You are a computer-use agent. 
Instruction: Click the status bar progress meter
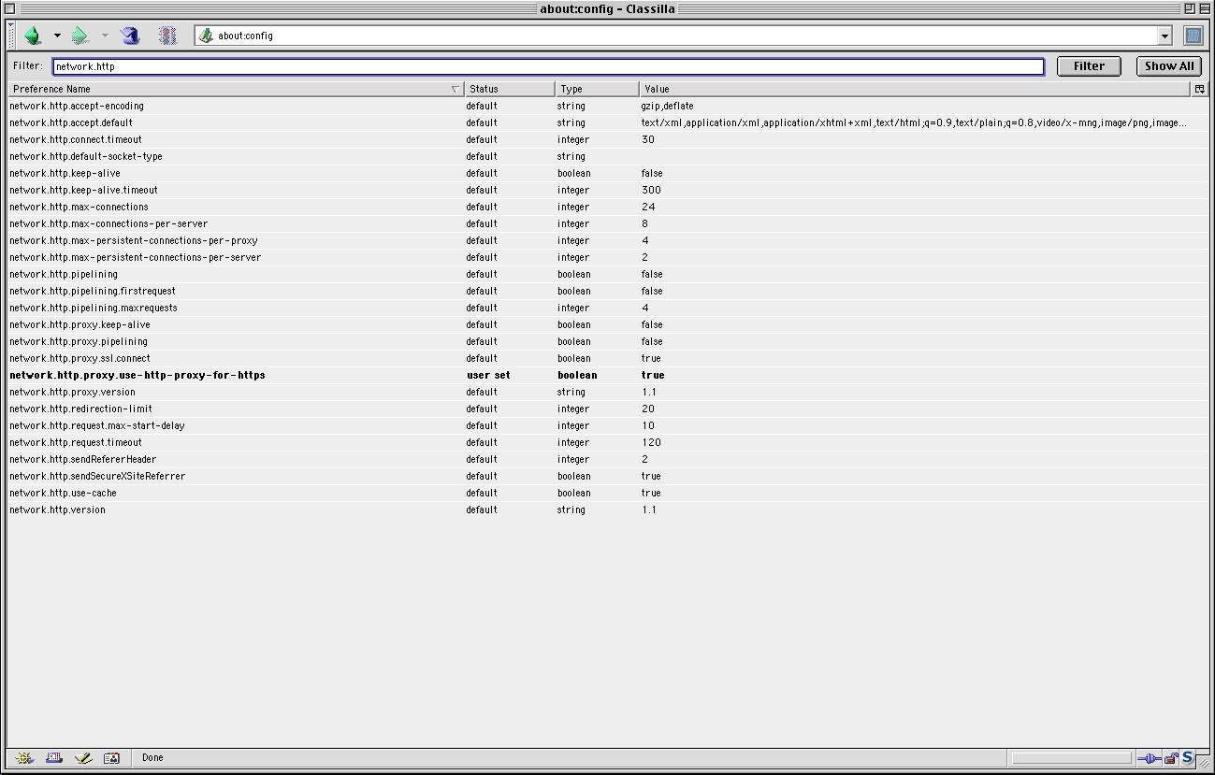click(x=1072, y=758)
